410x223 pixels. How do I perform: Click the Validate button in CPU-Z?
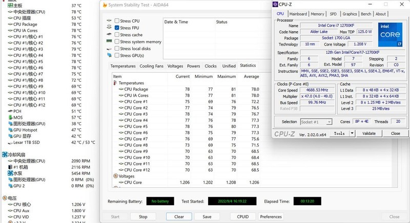368,133
